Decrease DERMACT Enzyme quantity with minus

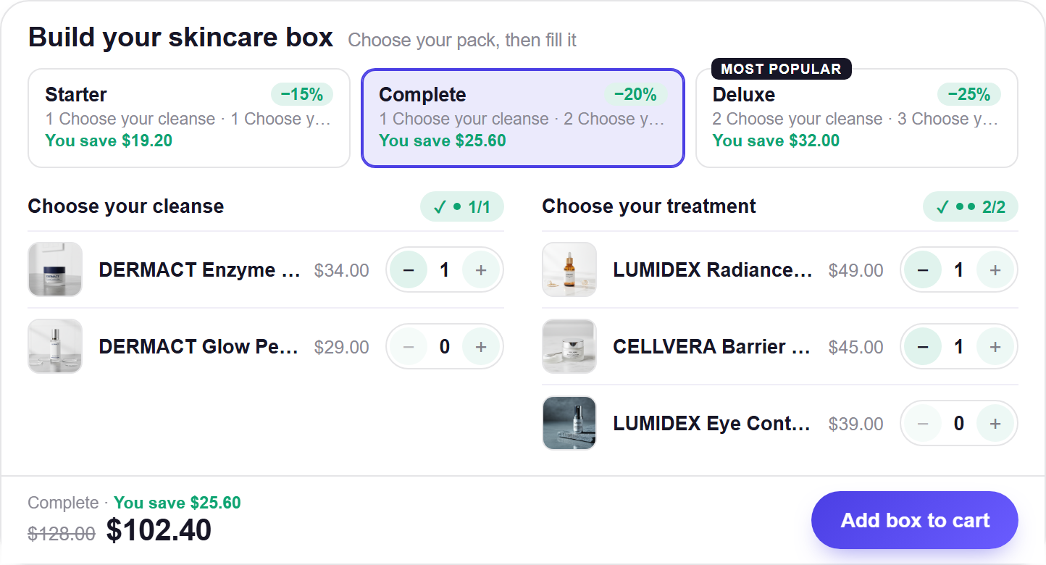[x=409, y=270]
